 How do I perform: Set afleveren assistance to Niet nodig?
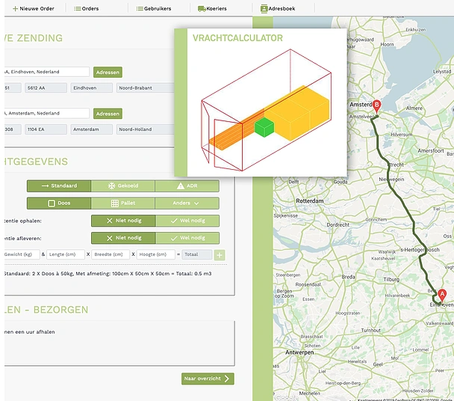(123, 238)
